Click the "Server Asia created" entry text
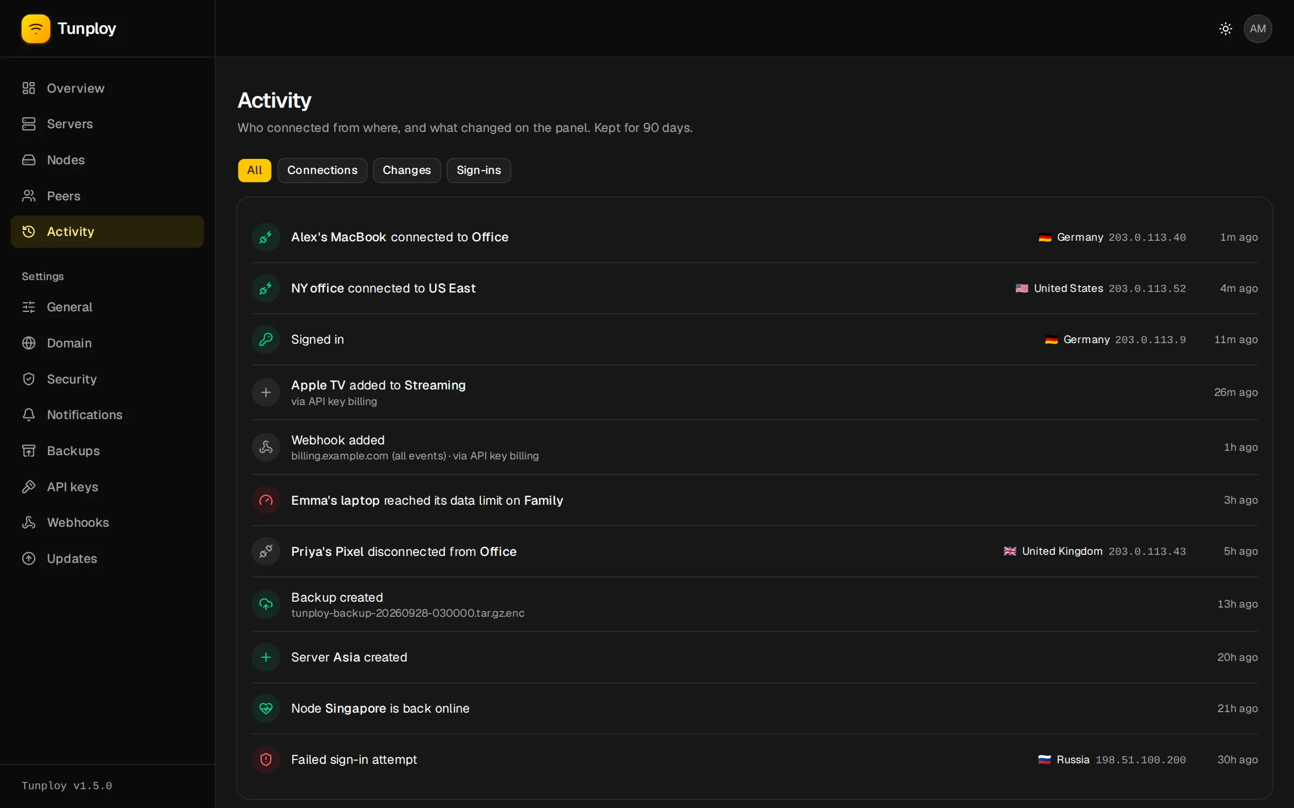This screenshot has width=1294, height=808. [x=349, y=657]
